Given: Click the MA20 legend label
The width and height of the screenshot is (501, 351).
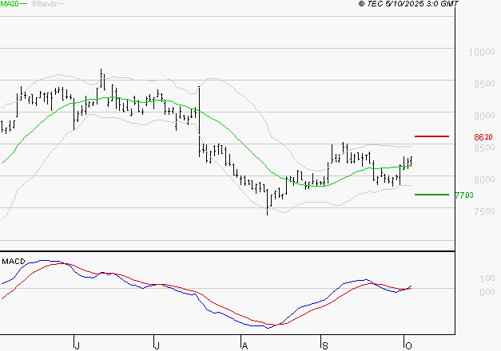Looking at the screenshot, I should (10, 4).
